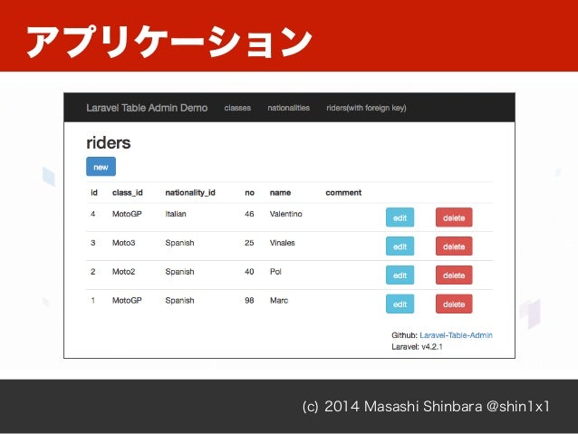Delete the Valentino rider row
This screenshot has width=578, height=434.
pos(454,217)
